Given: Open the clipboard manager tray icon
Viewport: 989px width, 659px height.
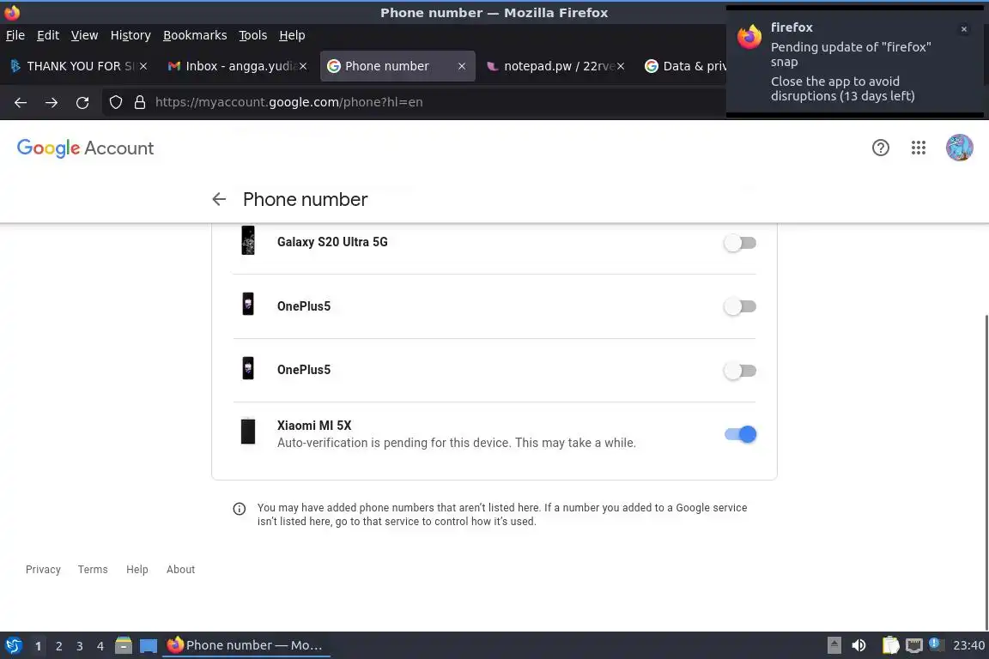Looking at the screenshot, I should coord(890,645).
